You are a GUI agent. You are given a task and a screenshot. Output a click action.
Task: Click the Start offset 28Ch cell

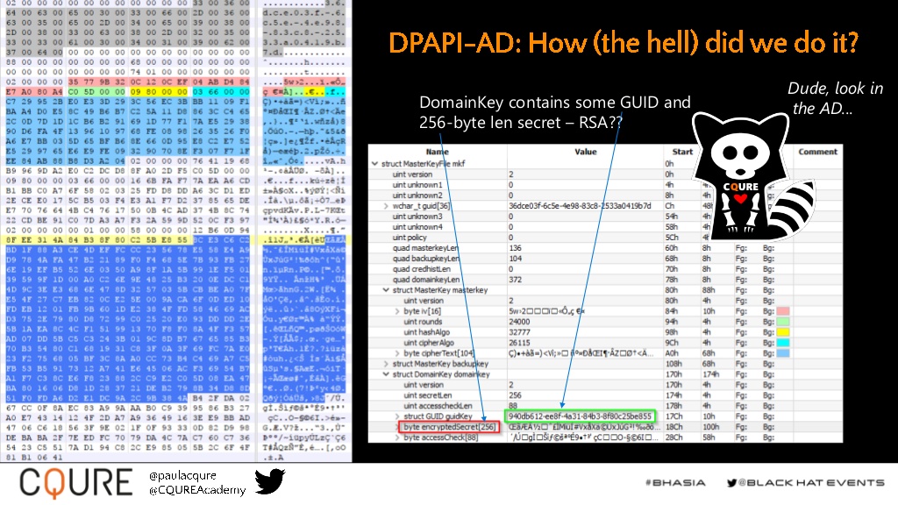click(673, 438)
